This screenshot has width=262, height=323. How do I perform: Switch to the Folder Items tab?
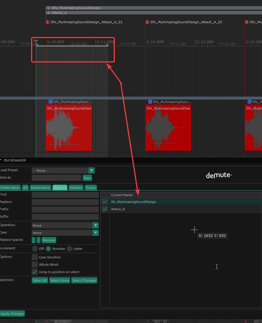click(x=10, y=187)
